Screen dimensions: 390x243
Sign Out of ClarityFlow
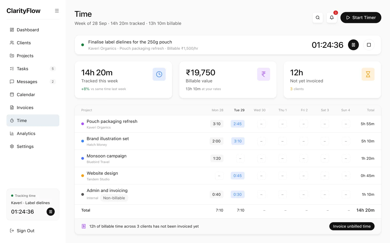[x=33, y=231]
